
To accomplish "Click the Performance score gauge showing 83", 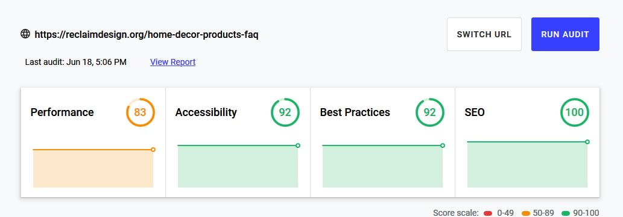I will tap(141, 112).
